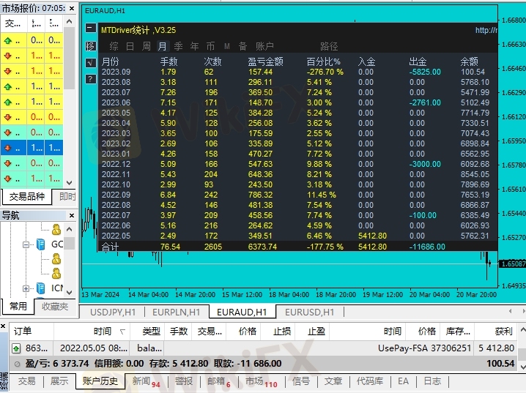This screenshot has width=526, height=393.
Task: Select the blue highlighted symbol row's down arrow
Action: coord(7,147)
